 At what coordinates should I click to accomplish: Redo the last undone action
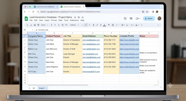point(31,25)
